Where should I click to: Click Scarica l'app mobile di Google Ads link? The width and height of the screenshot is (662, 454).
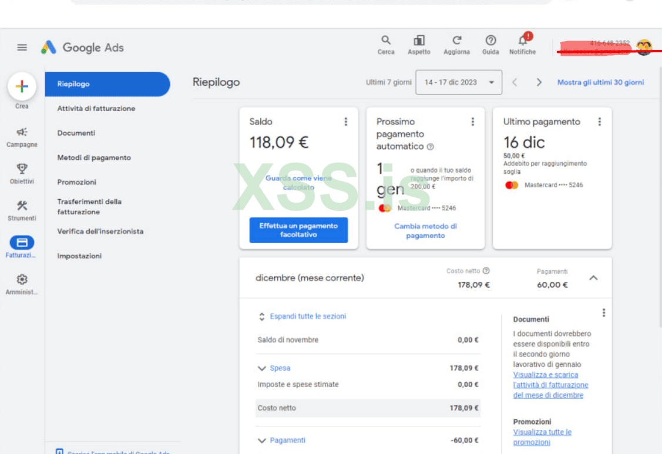[x=119, y=452]
